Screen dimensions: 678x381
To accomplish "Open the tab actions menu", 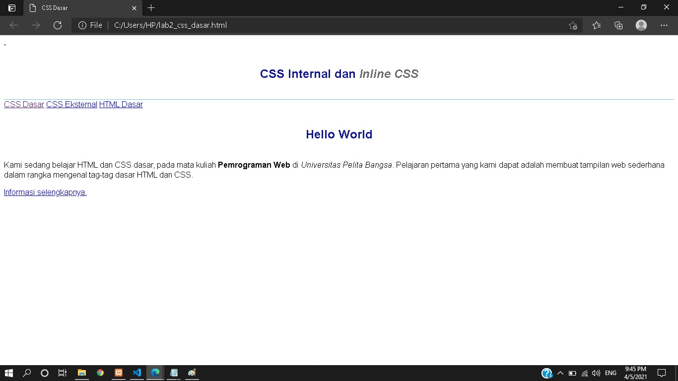I will point(11,8).
